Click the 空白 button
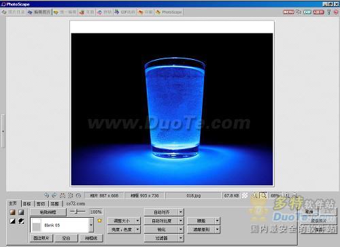This screenshot has width=340, height=247. point(66,238)
